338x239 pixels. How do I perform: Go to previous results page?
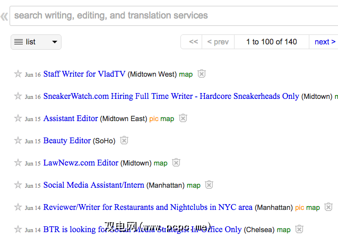coord(218,42)
